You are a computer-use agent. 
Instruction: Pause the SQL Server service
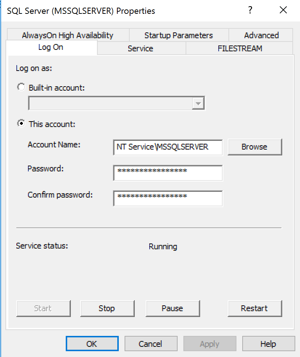point(173,308)
